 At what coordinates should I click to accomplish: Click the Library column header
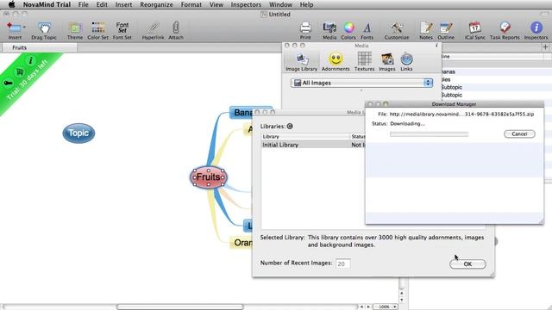pyautogui.click(x=305, y=136)
